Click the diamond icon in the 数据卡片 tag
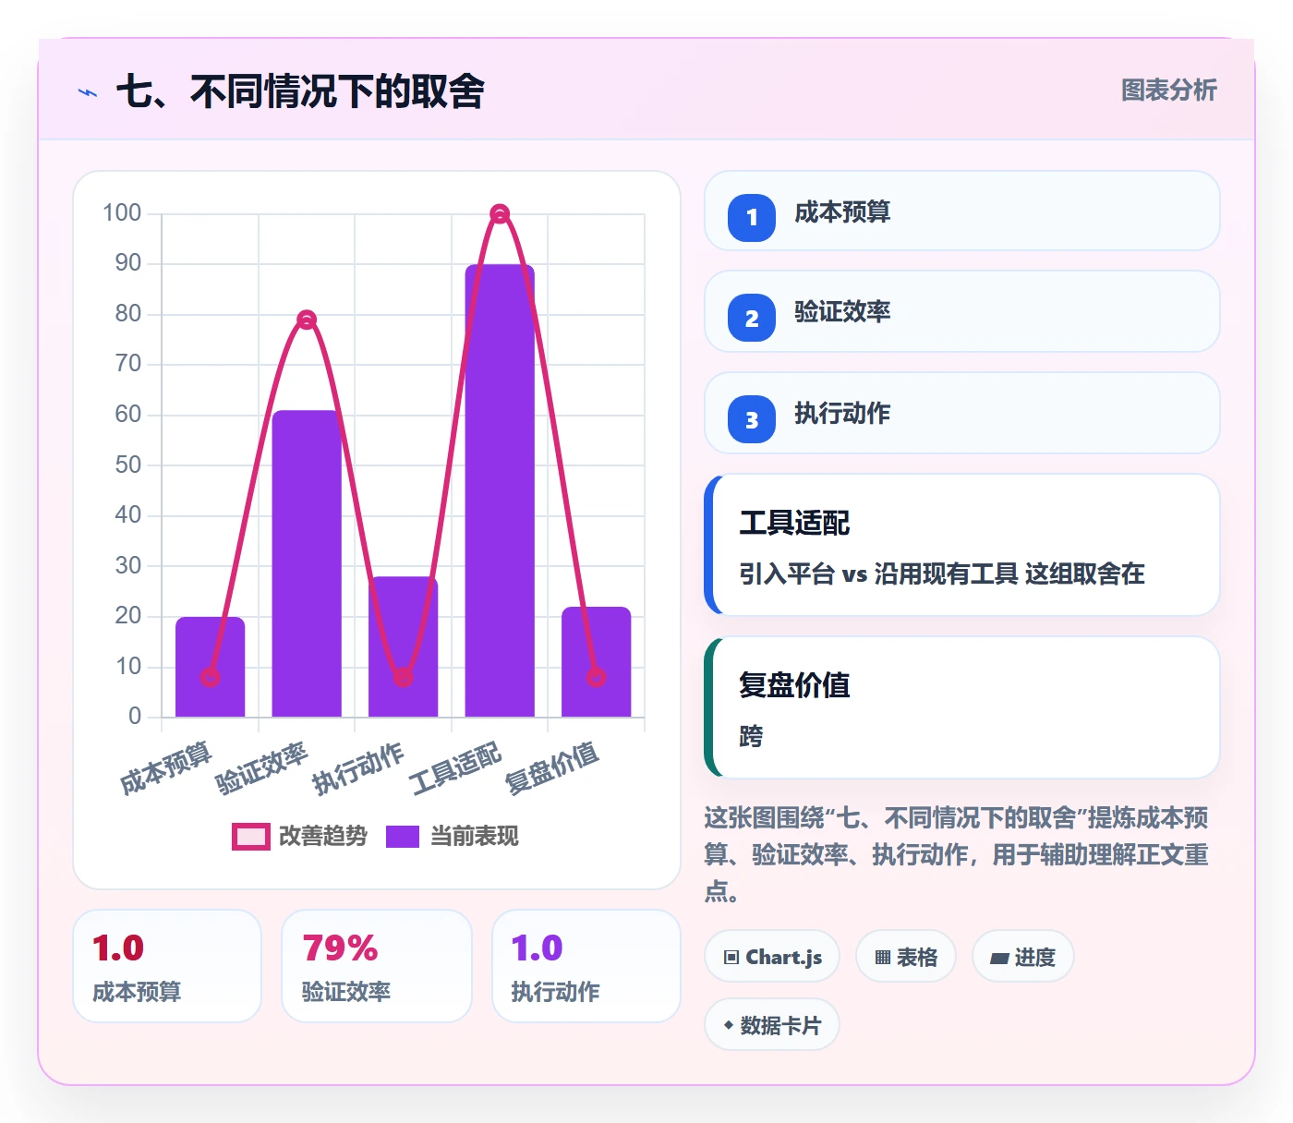The image size is (1293, 1123). (x=729, y=1025)
